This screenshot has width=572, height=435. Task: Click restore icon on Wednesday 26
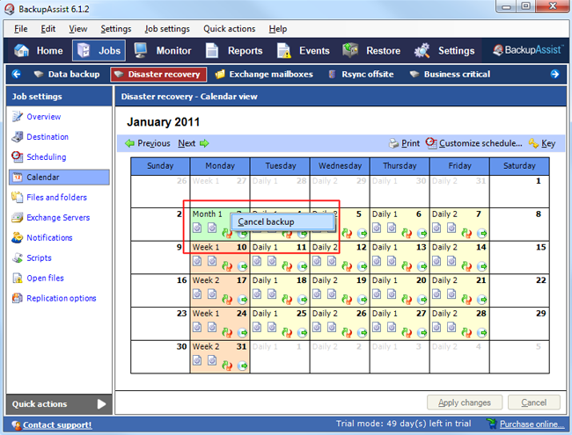coord(347,333)
